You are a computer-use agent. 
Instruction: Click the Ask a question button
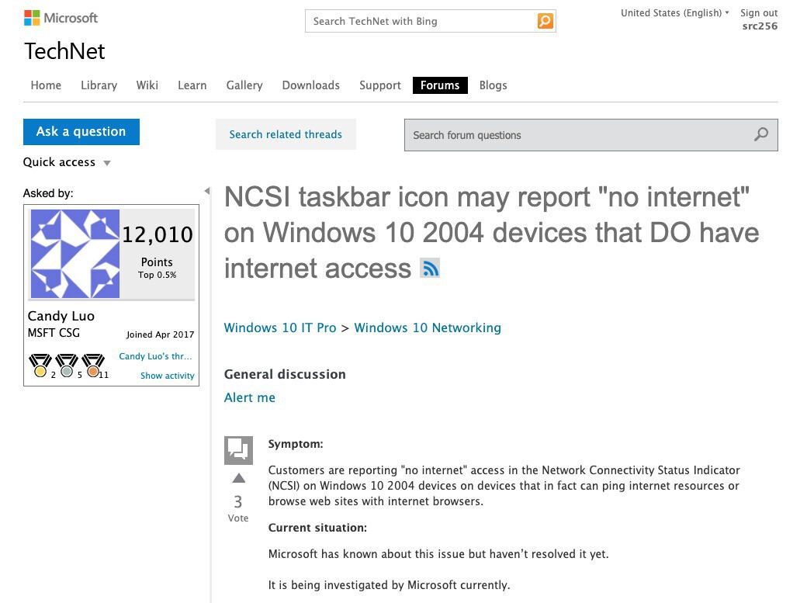point(81,132)
